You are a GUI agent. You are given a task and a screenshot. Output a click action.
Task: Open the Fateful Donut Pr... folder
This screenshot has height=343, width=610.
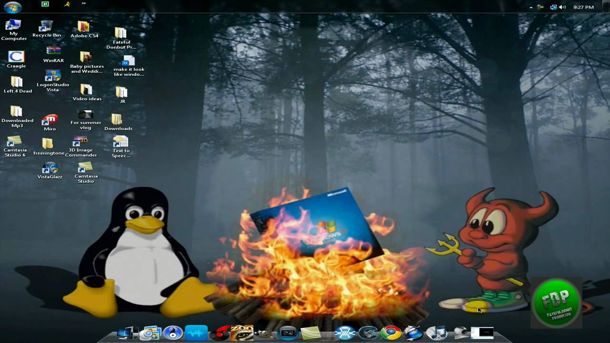tap(121, 38)
